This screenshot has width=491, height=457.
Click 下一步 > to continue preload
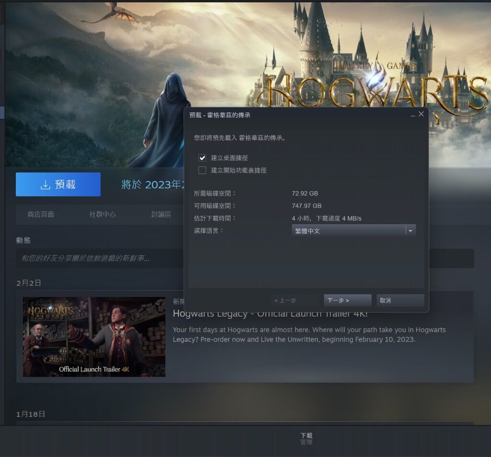(348, 300)
